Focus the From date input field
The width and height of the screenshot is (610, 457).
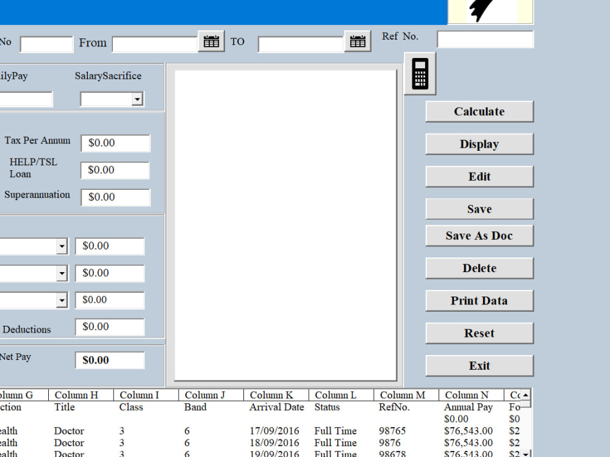point(155,44)
